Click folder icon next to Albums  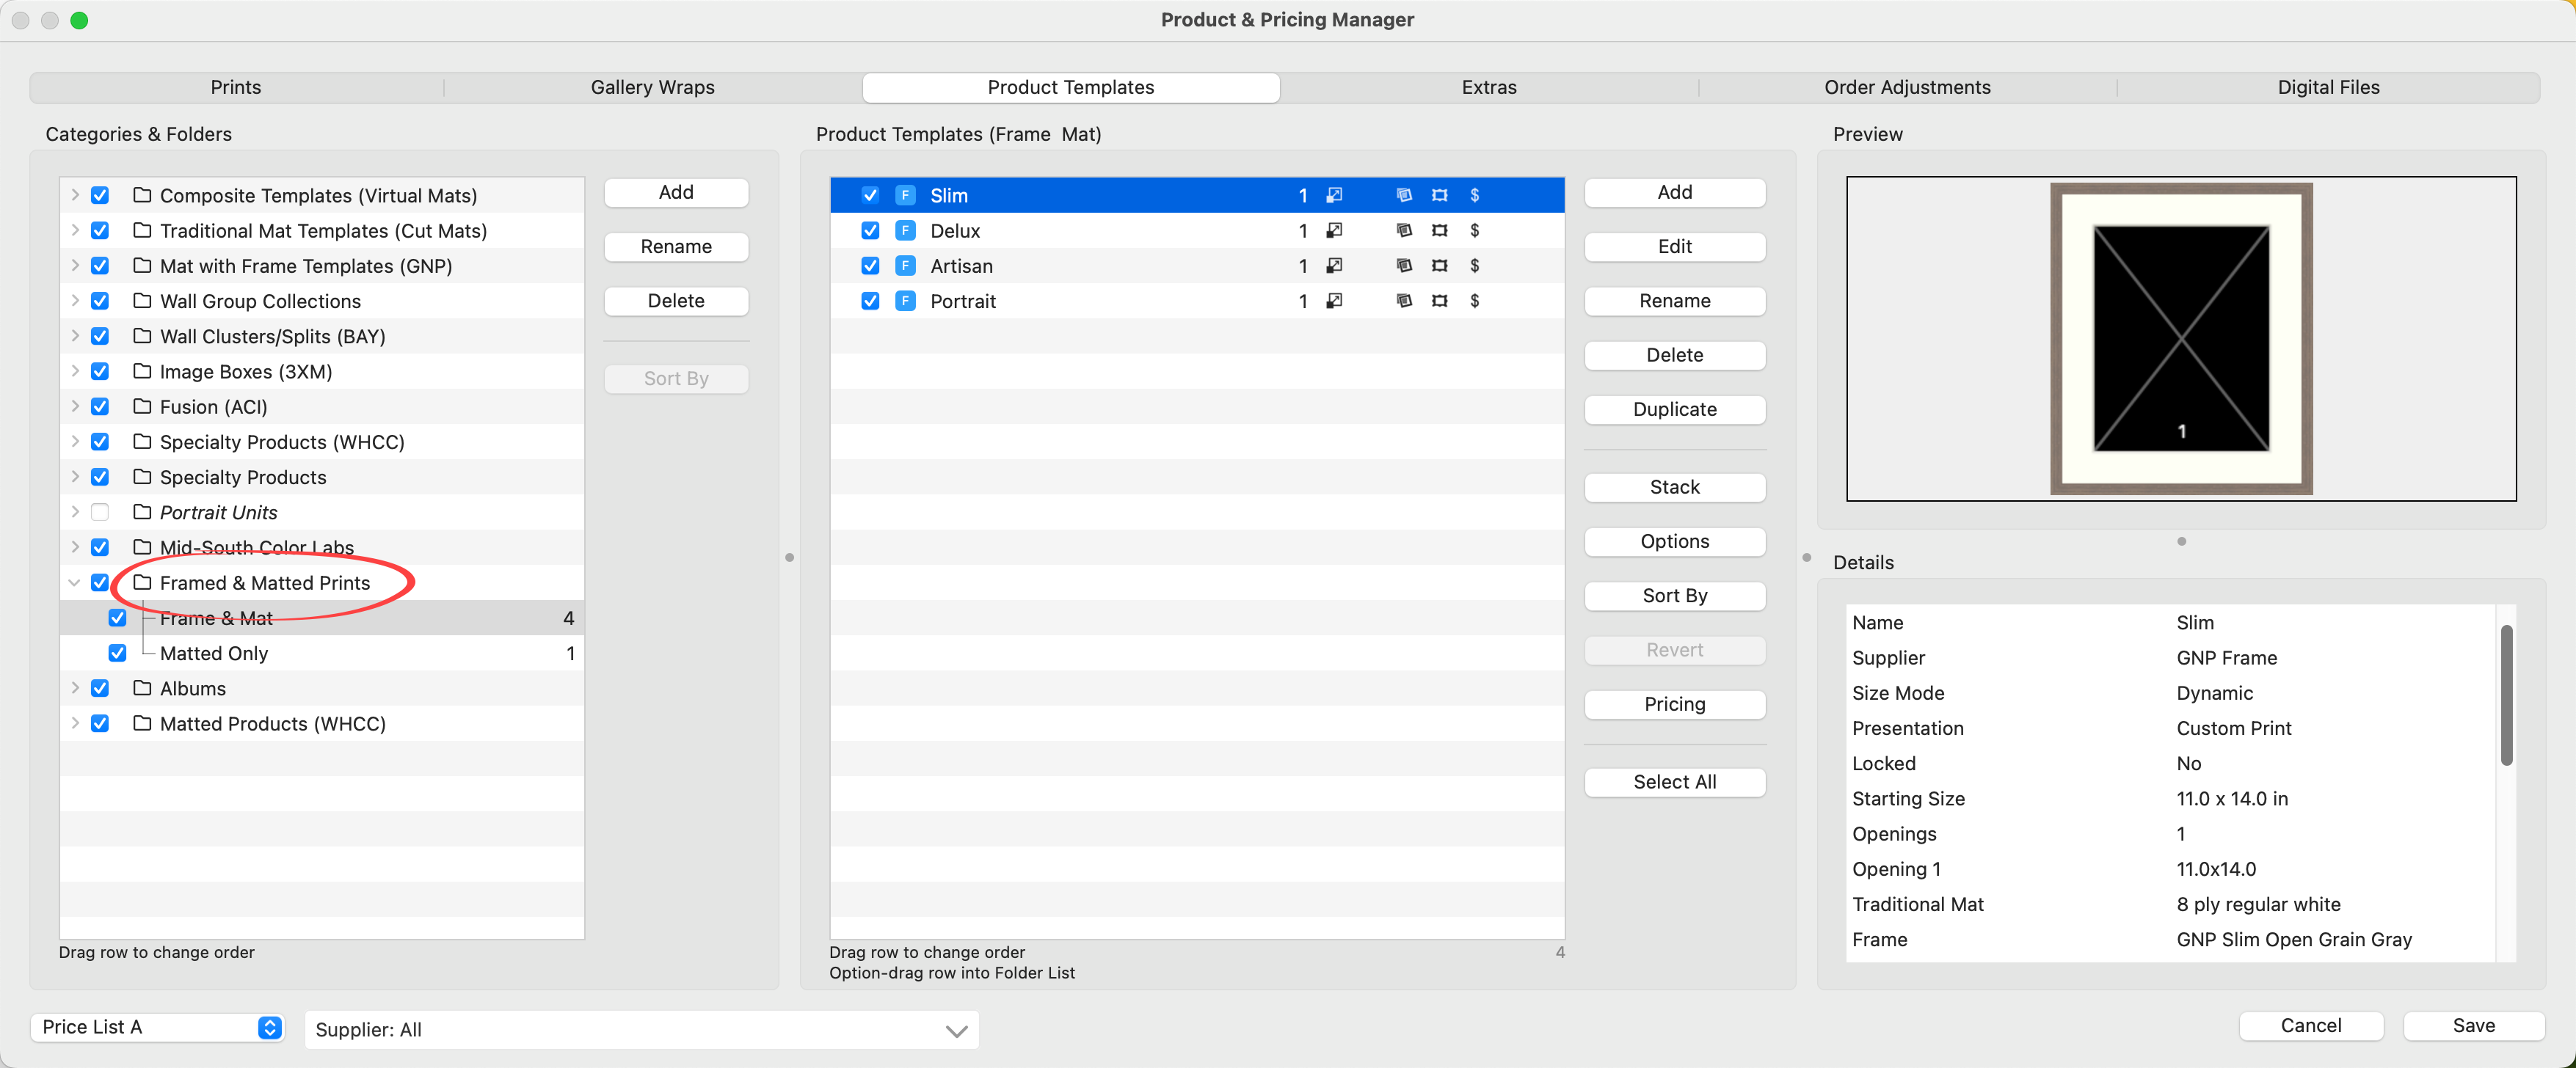pos(142,687)
